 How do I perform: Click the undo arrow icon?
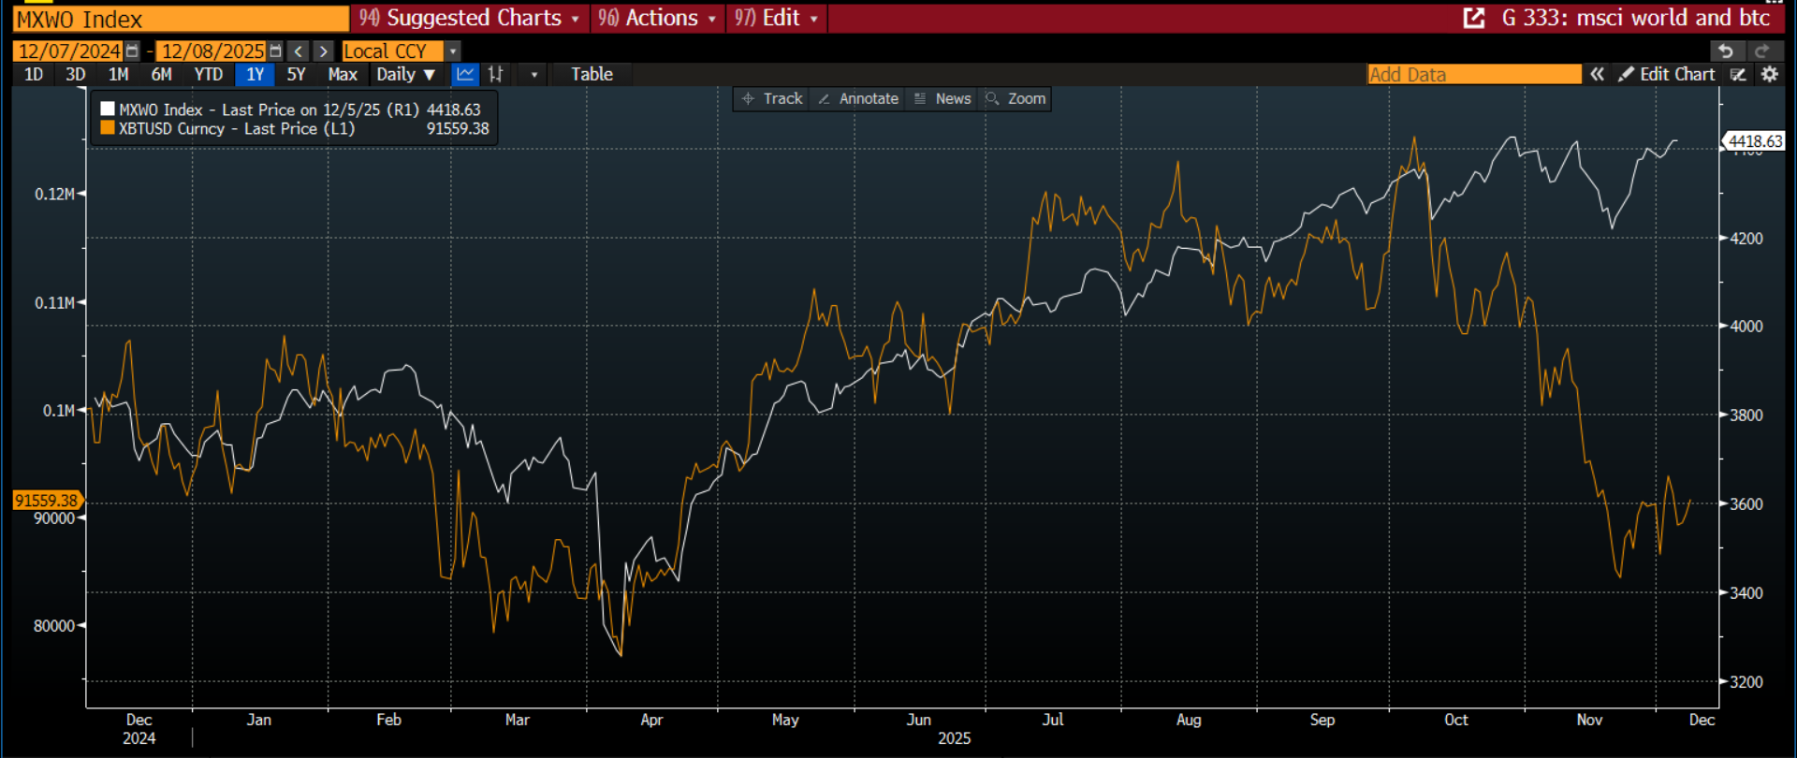click(1726, 51)
